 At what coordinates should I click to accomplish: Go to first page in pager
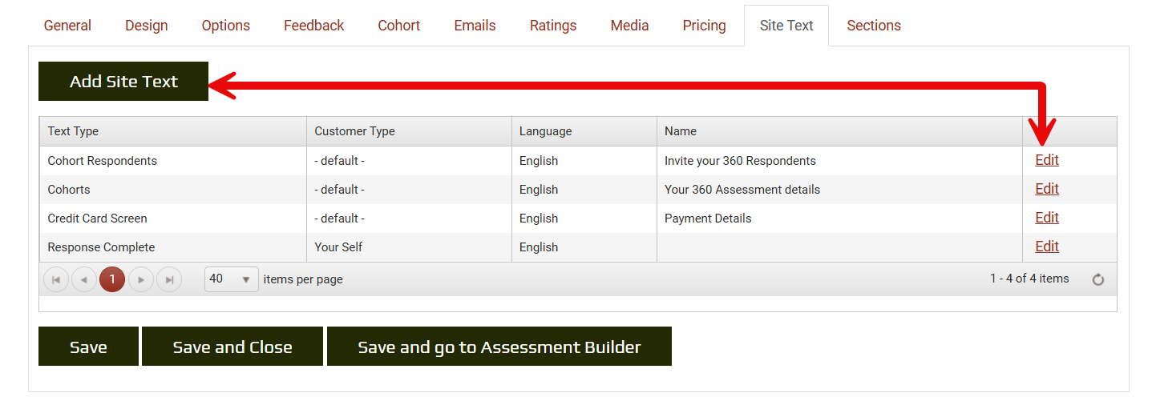pos(56,279)
